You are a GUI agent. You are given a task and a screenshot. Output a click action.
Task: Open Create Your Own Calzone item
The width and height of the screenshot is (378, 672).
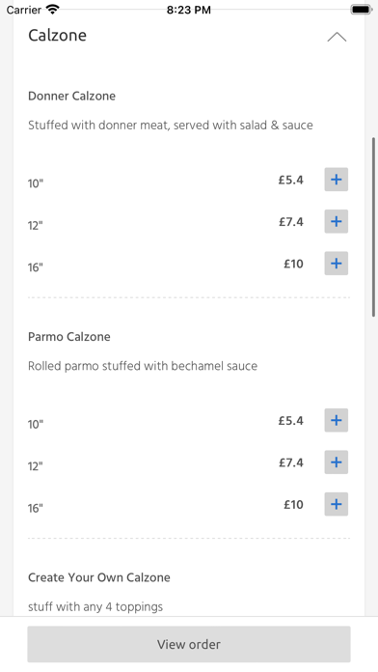[x=99, y=577]
